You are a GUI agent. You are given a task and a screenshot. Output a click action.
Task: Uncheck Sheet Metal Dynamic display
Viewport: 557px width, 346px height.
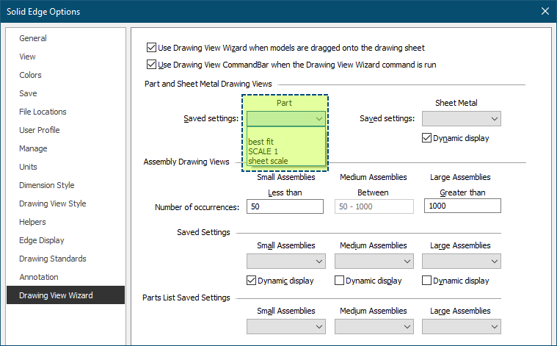click(x=426, y=138)
